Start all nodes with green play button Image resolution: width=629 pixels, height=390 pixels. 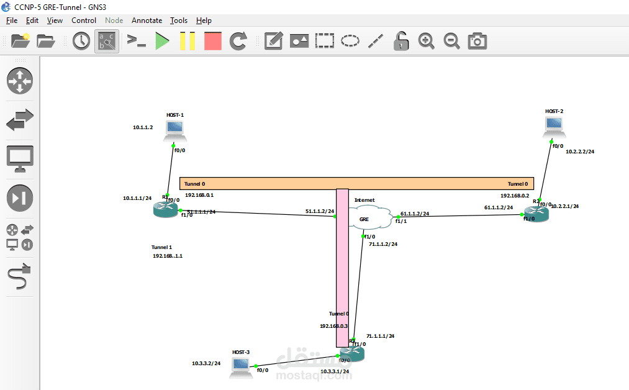pos(162,41)
